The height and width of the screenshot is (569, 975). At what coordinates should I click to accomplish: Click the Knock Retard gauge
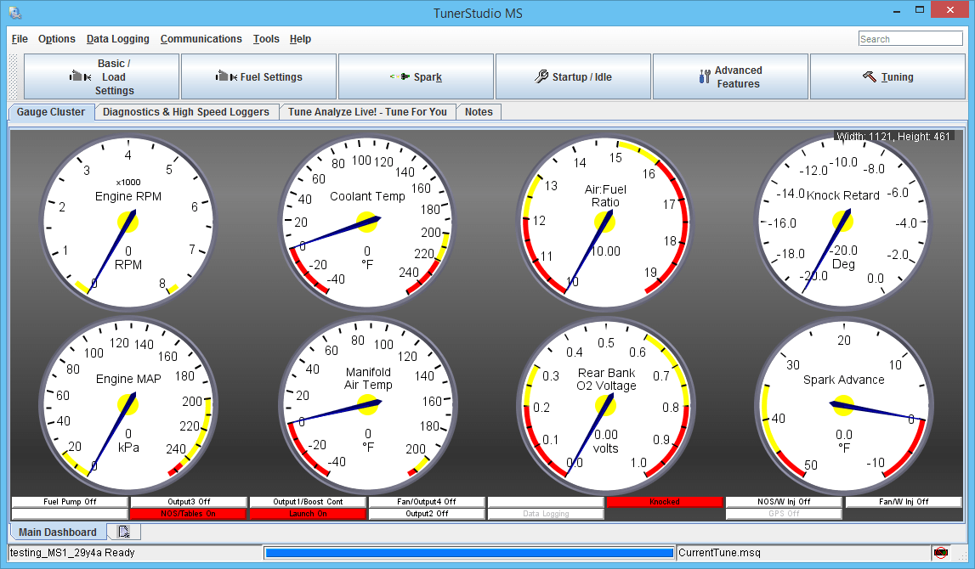[843, 222]
